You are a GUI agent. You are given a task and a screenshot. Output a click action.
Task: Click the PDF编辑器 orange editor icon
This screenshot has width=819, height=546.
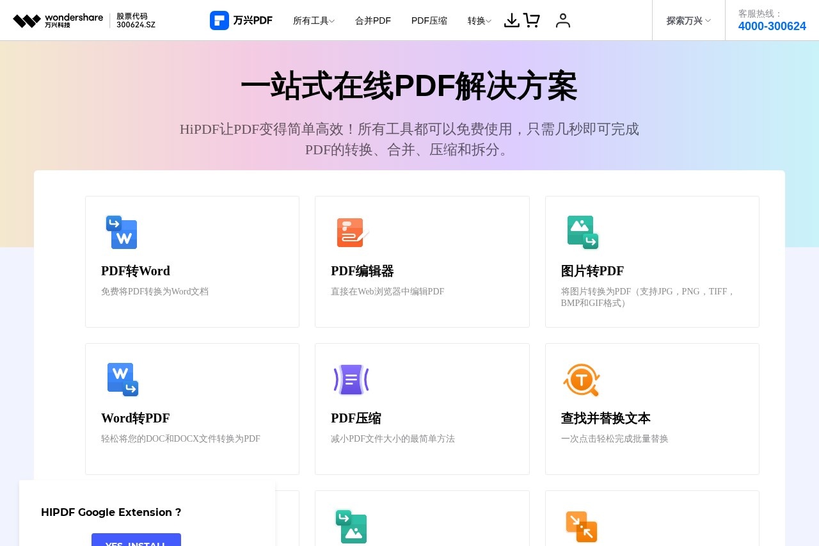point(351,232)
